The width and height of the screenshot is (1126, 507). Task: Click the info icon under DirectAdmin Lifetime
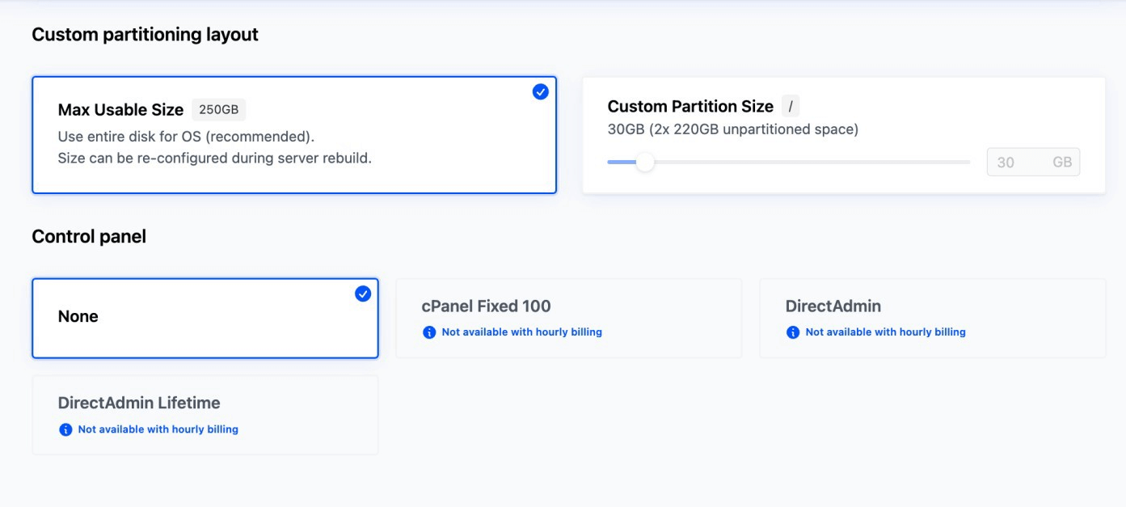tap(65, 429)
